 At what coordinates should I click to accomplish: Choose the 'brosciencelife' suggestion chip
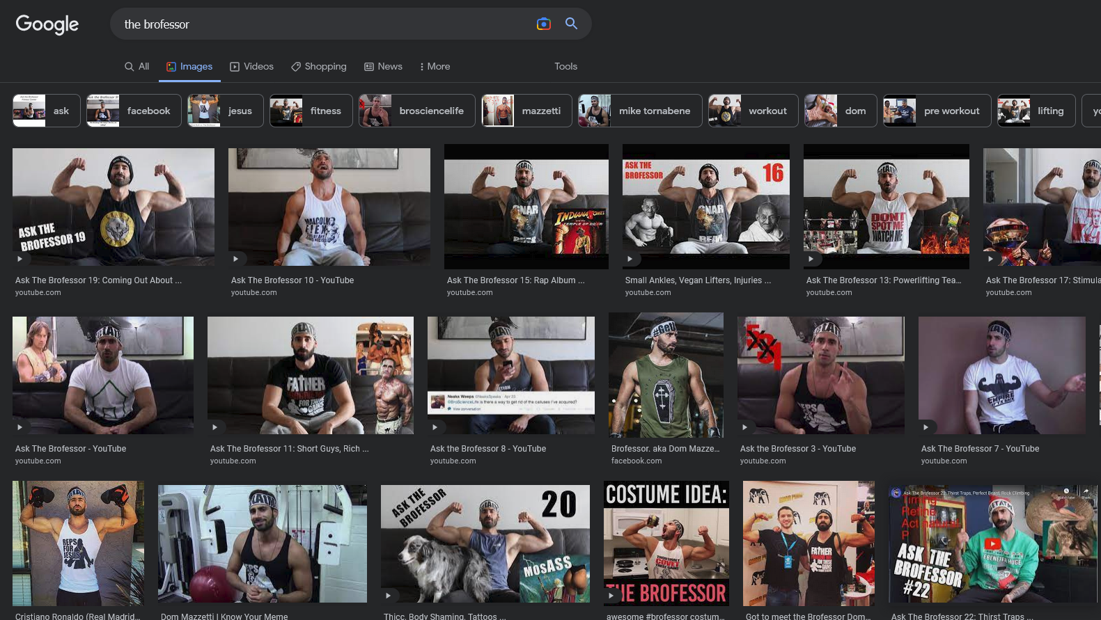click(x=417, y=111)
